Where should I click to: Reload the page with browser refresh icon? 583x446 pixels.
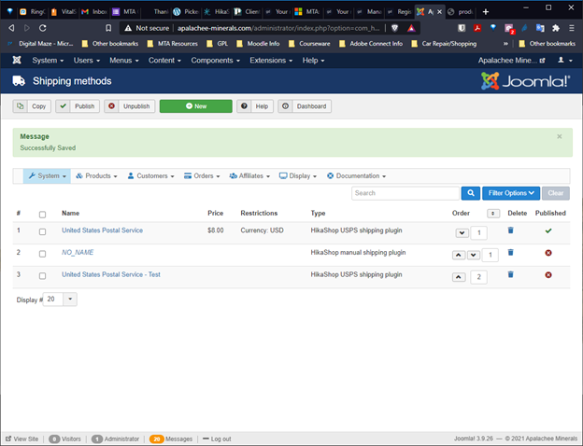[x=43, y=28]
